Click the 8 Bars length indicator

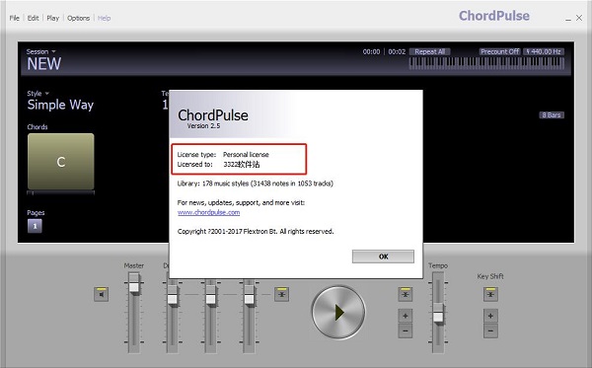tap(552, 115)
